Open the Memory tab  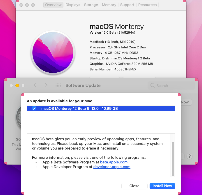[x=109, y=5]
